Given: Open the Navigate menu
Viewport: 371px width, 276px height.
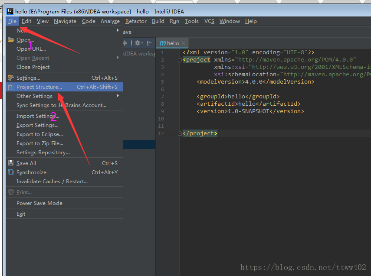Looking at the screenshot, I should click(65, 21).
